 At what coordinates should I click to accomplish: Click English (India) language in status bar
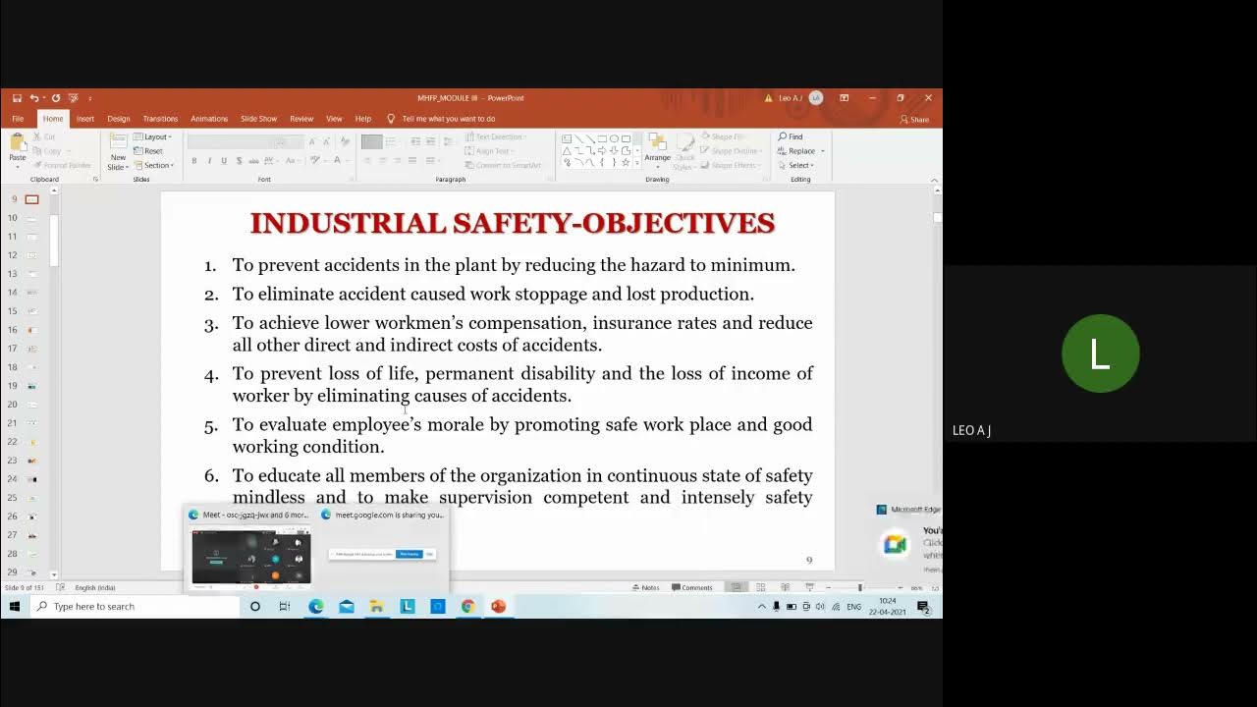[x=95, y=587]
